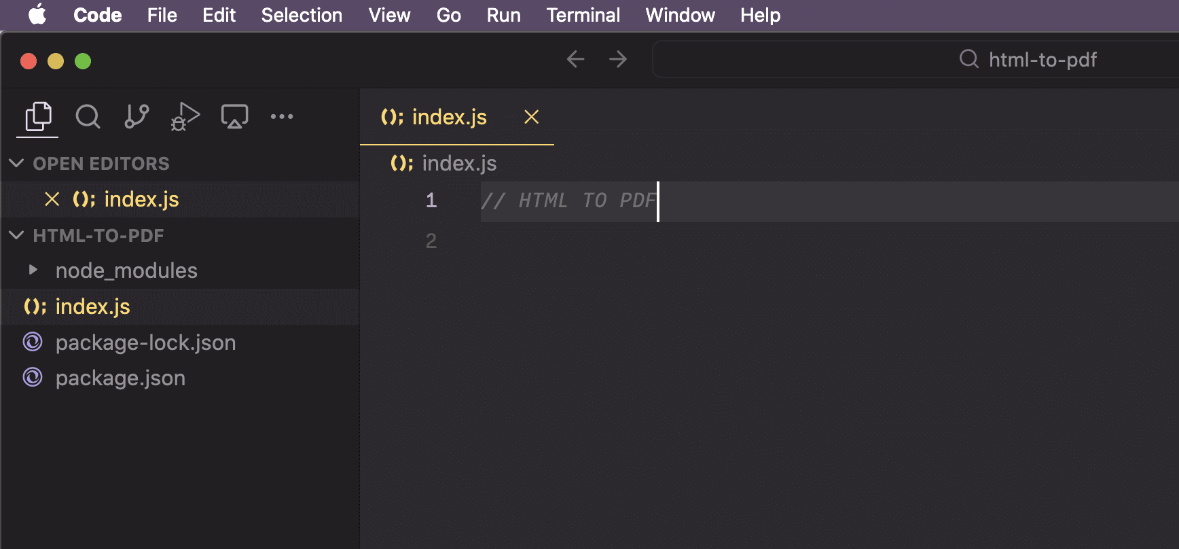Click the JS icon on index.js tab
Image resolution: width=1179 pixels, height=549 pixels.
[x=392, y=117]
